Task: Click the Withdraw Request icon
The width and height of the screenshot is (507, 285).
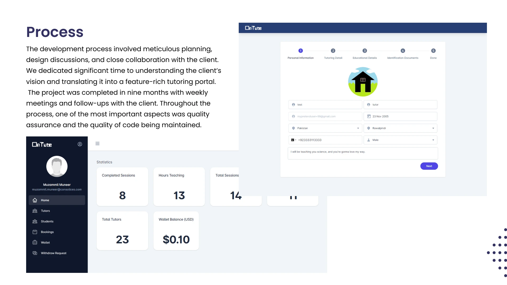Action: (35, 253)
